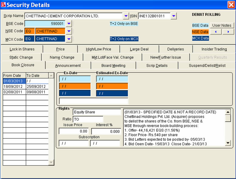236x179 pixels.
Task: Click the Equity Share rights field
Action: point(97,112)
